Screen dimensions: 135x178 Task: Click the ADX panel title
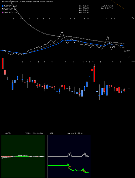(x=51, y=133)
